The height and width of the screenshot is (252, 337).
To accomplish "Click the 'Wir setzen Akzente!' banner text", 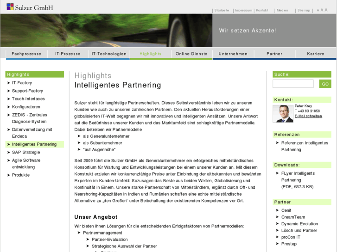I will coord(248,31).
